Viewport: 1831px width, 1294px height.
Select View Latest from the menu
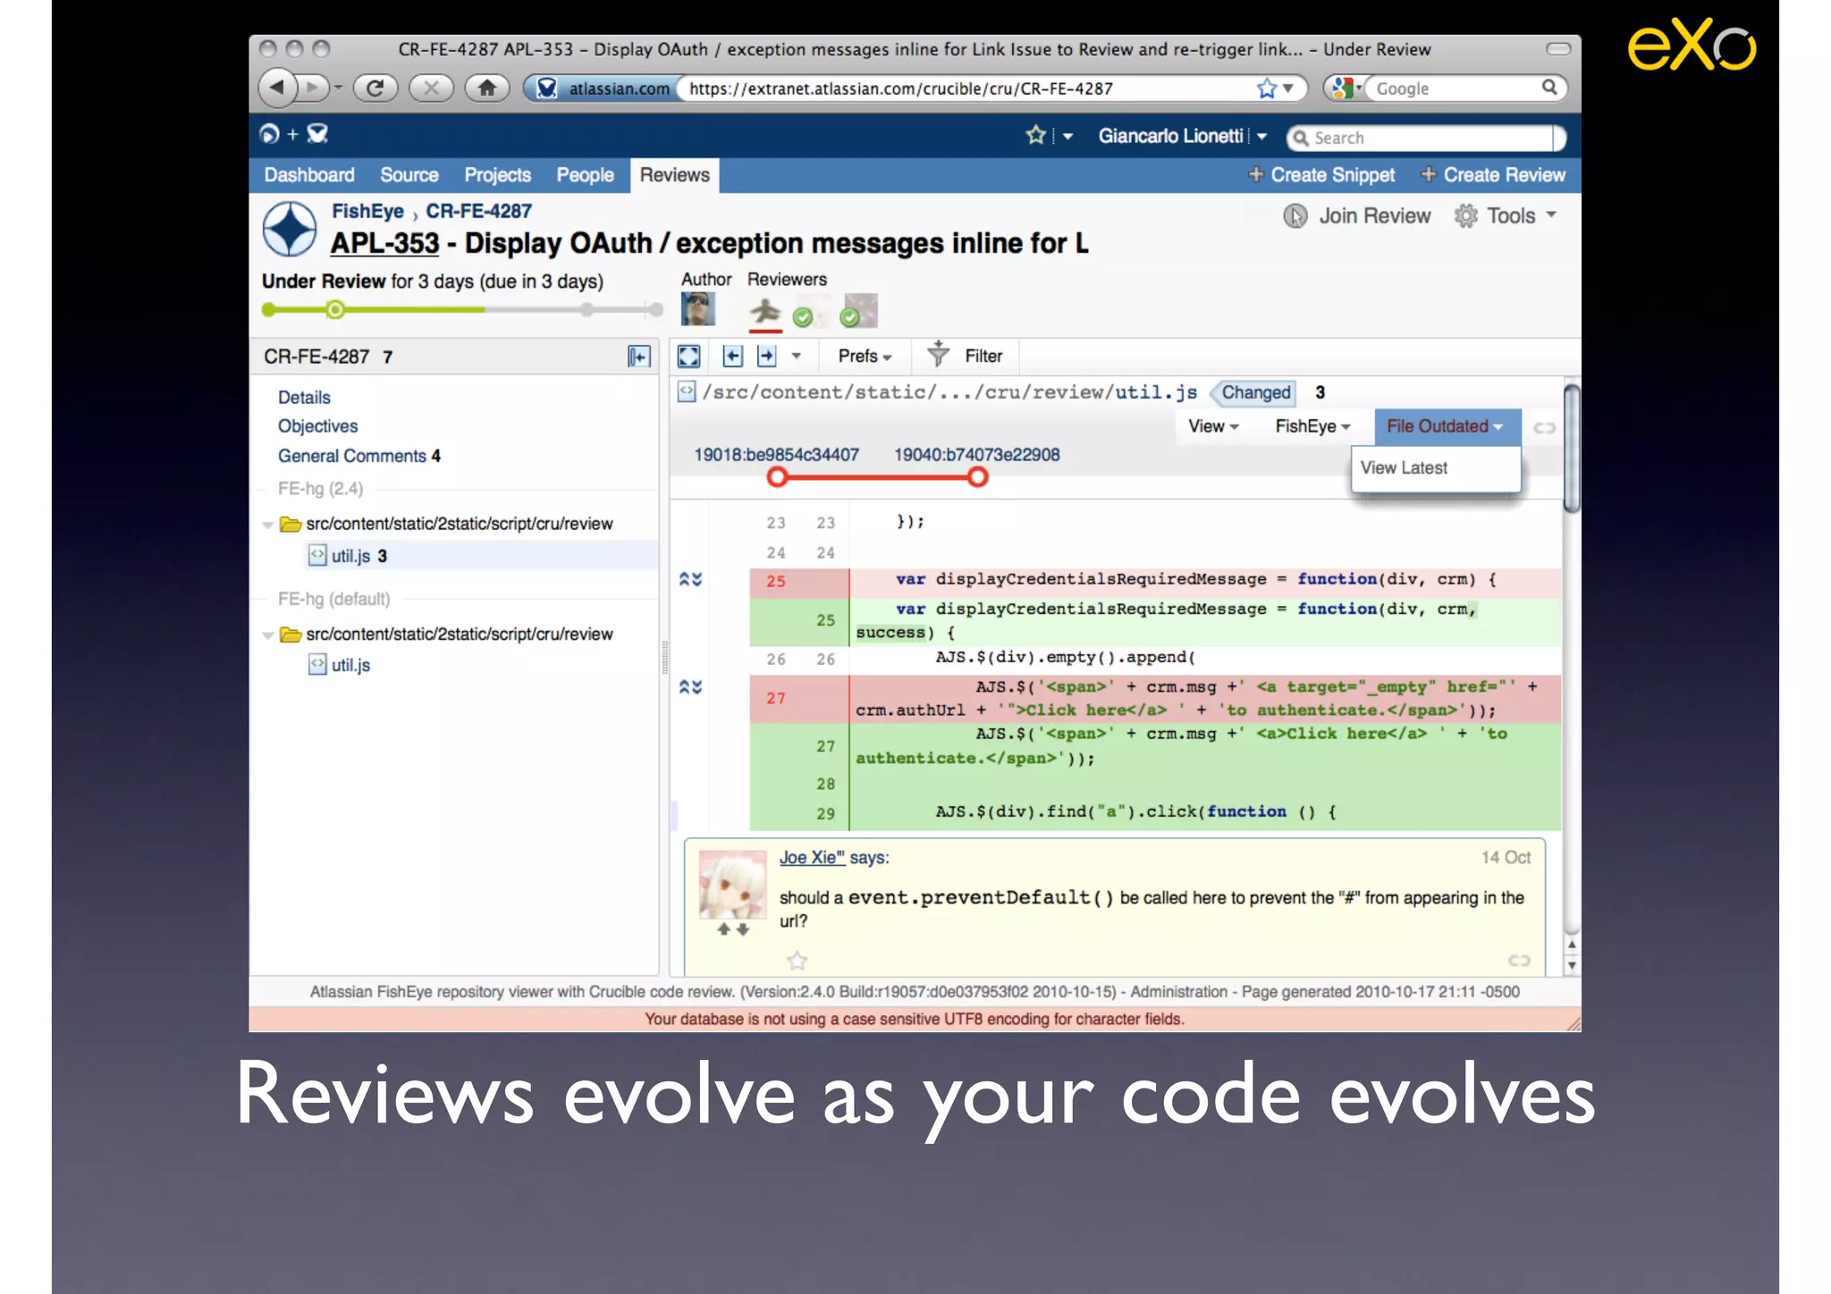1435,467
